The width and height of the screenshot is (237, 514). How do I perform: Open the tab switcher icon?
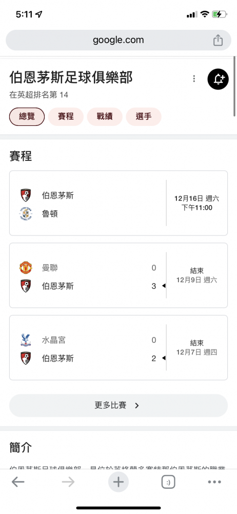tap(168, 482)
